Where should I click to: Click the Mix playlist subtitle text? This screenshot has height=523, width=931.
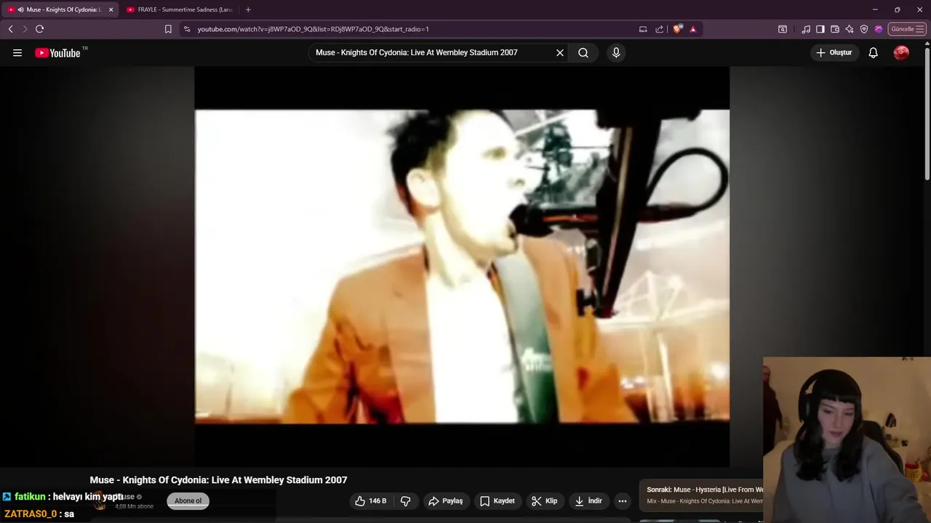click(705, 501)
